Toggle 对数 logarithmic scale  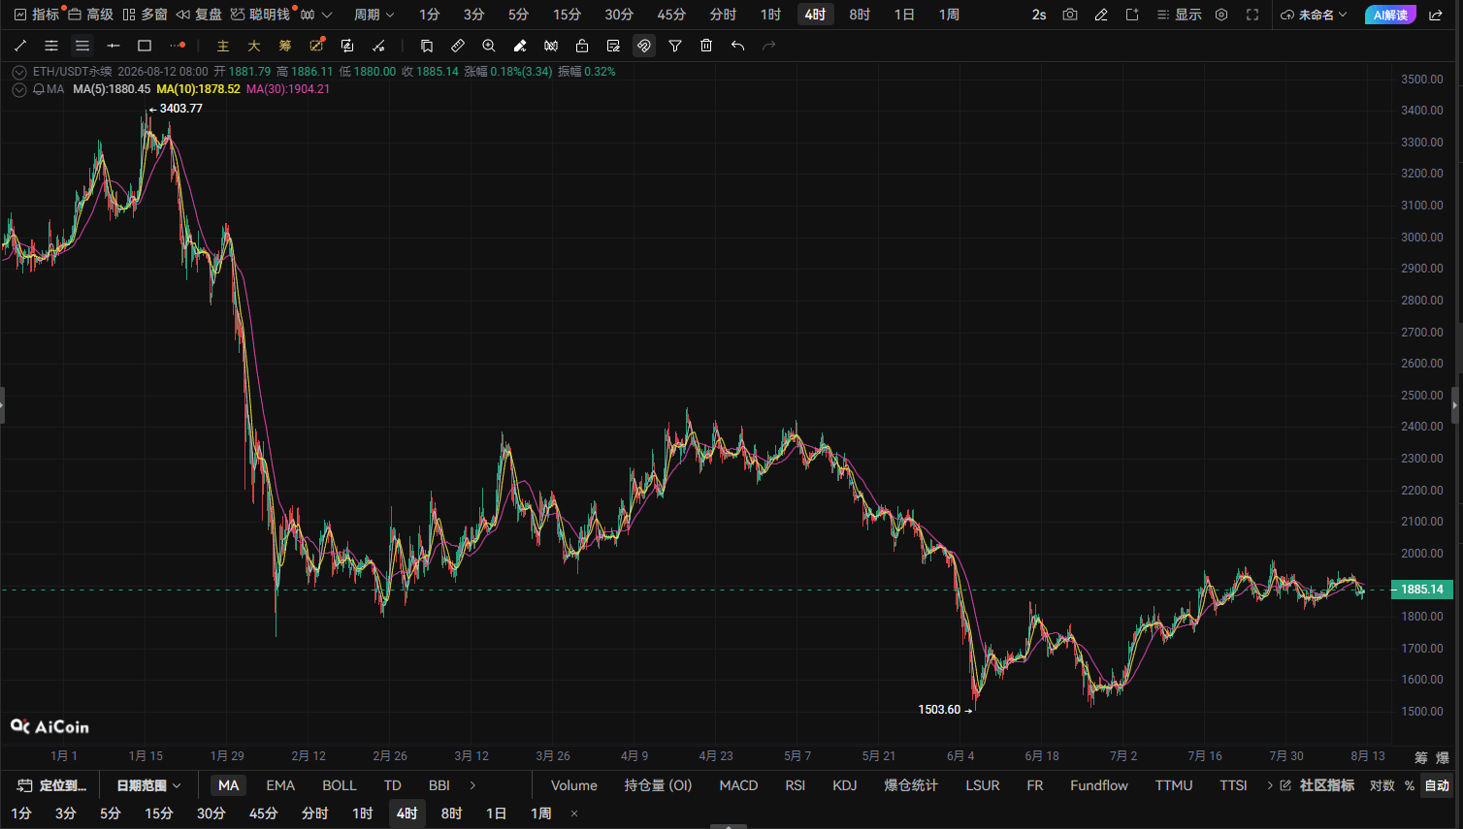(x=1382, y=785)
